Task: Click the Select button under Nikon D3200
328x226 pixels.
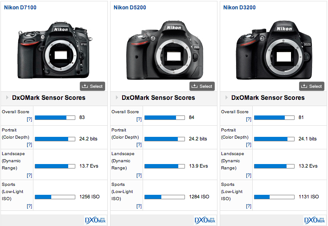Action: [x=312, y=86]
